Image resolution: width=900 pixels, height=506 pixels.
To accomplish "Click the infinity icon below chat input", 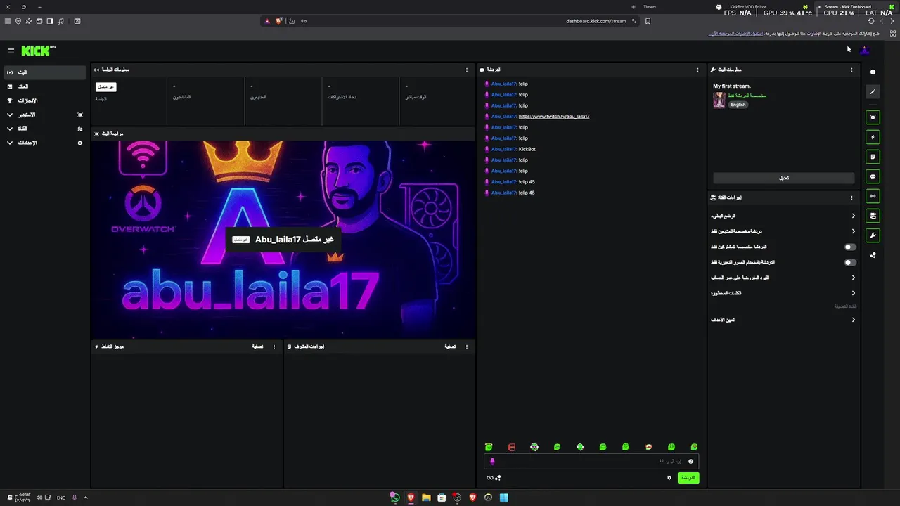I will tap(490, 478).
